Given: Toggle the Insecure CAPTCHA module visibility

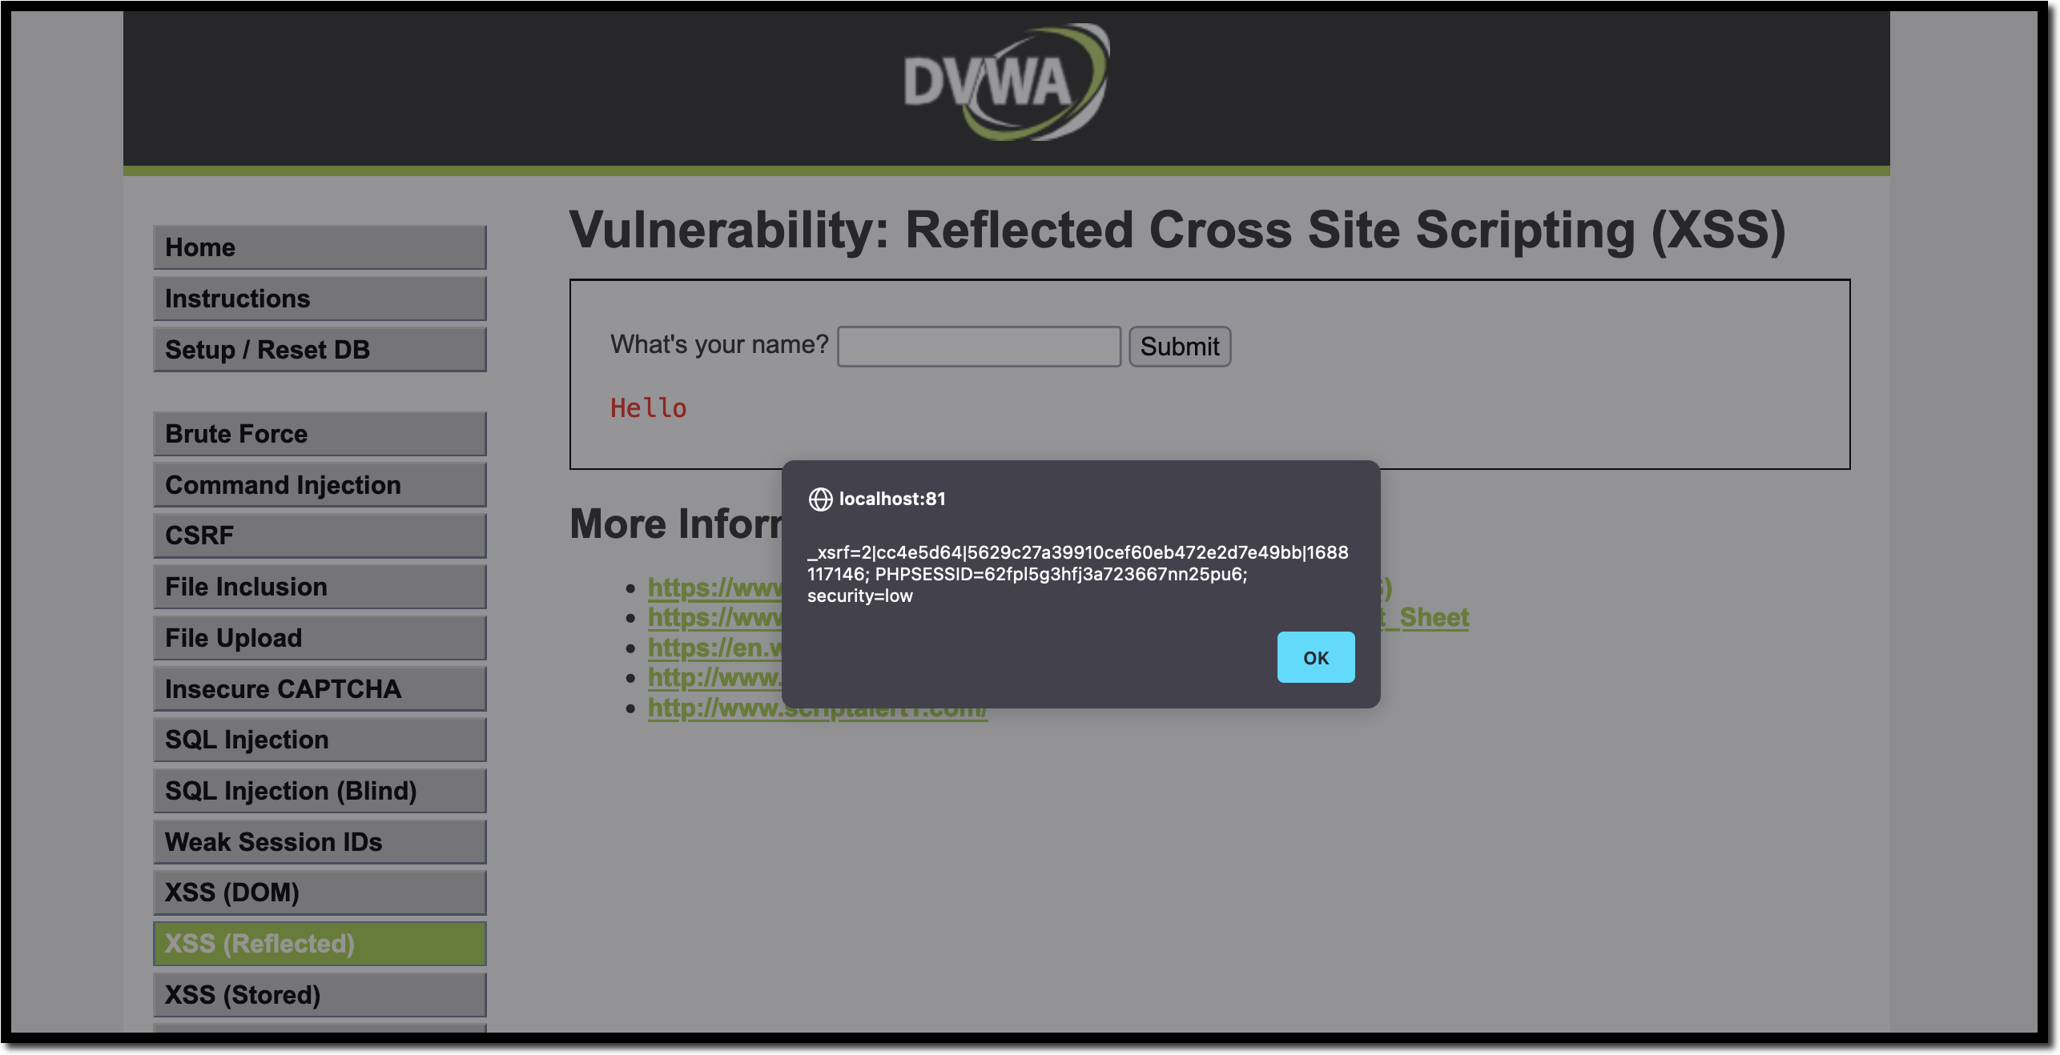Looking at the screenshot, I should pyautogui.click(x=319, y=689).
